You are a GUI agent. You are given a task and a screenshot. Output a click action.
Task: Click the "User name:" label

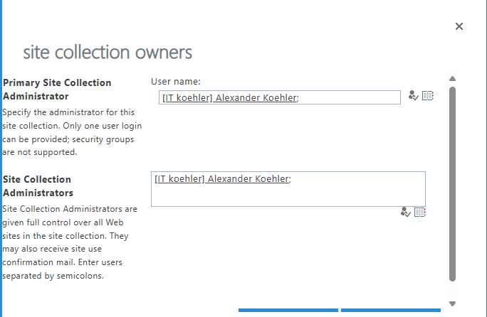pos(176,82)
